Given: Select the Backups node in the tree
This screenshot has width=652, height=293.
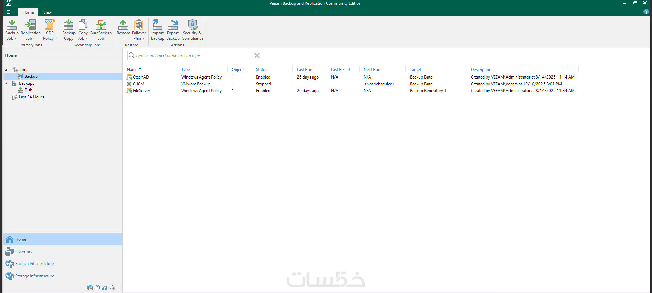Looking at the screenshot, I should [x=27, y=83].
